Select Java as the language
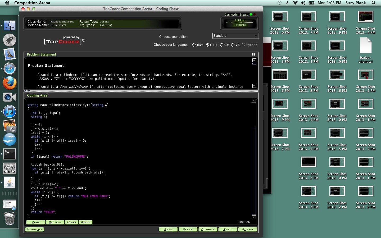 [194, 45]
